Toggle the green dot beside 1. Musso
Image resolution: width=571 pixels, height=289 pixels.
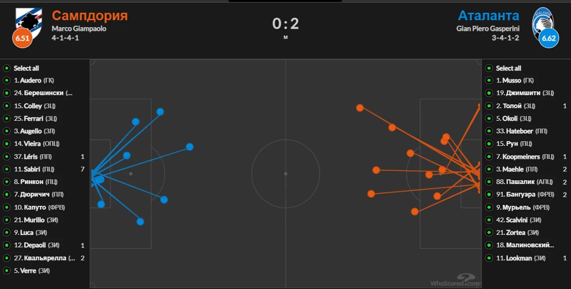pos(489,81)
